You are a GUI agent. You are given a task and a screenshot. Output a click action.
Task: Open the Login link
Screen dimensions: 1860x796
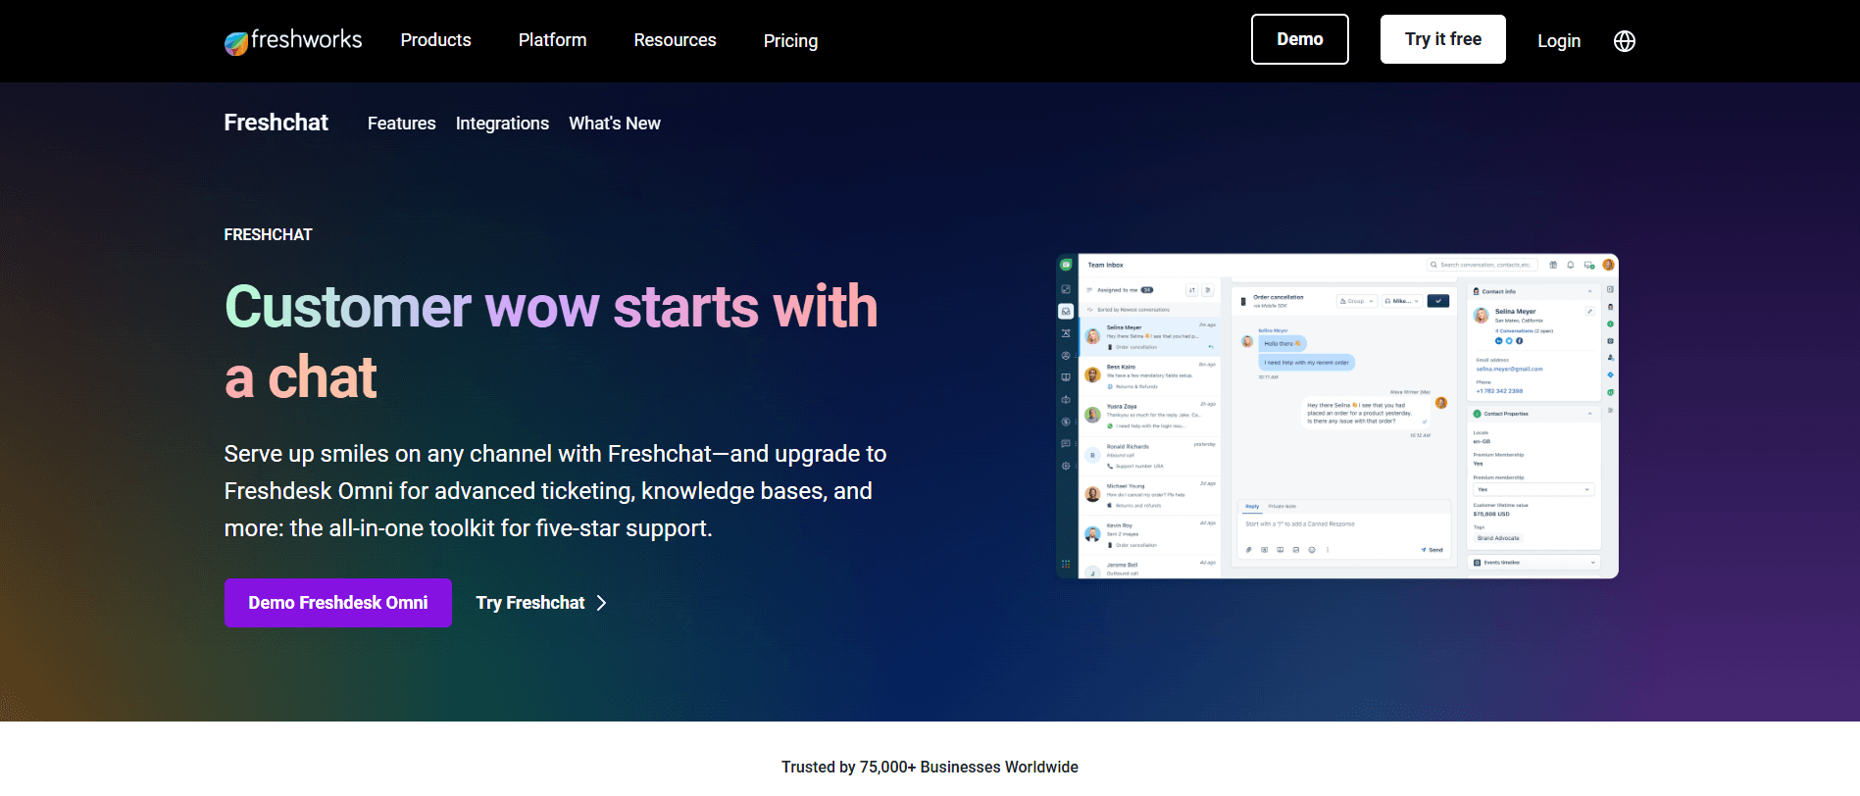pos(1559,40)
